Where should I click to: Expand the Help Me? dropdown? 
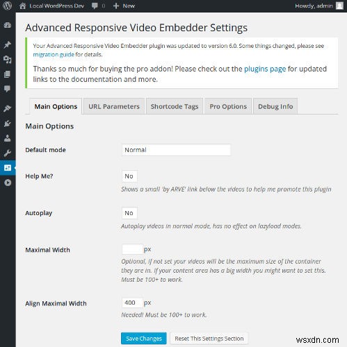tap(129, 176)
